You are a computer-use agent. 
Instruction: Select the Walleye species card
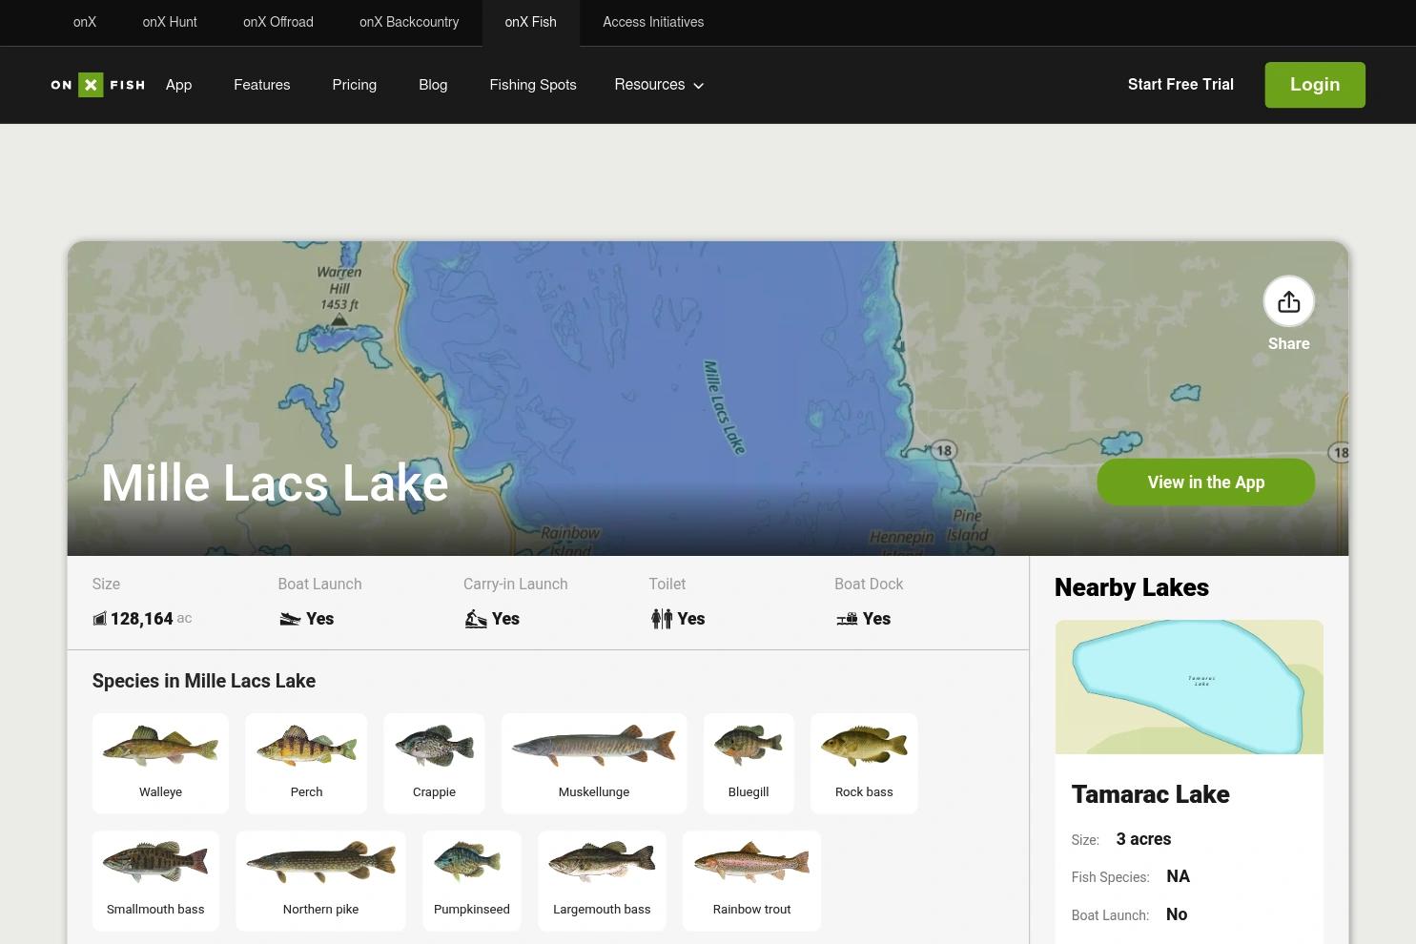click(160, 763)
